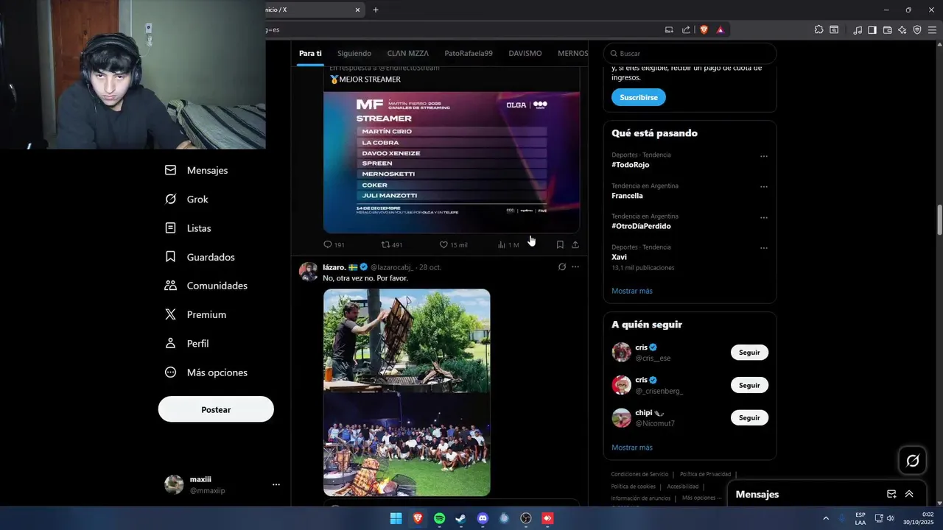The image size is (943, 530).
Task: Open the floating Grok button
Action: tap(913, 461)
